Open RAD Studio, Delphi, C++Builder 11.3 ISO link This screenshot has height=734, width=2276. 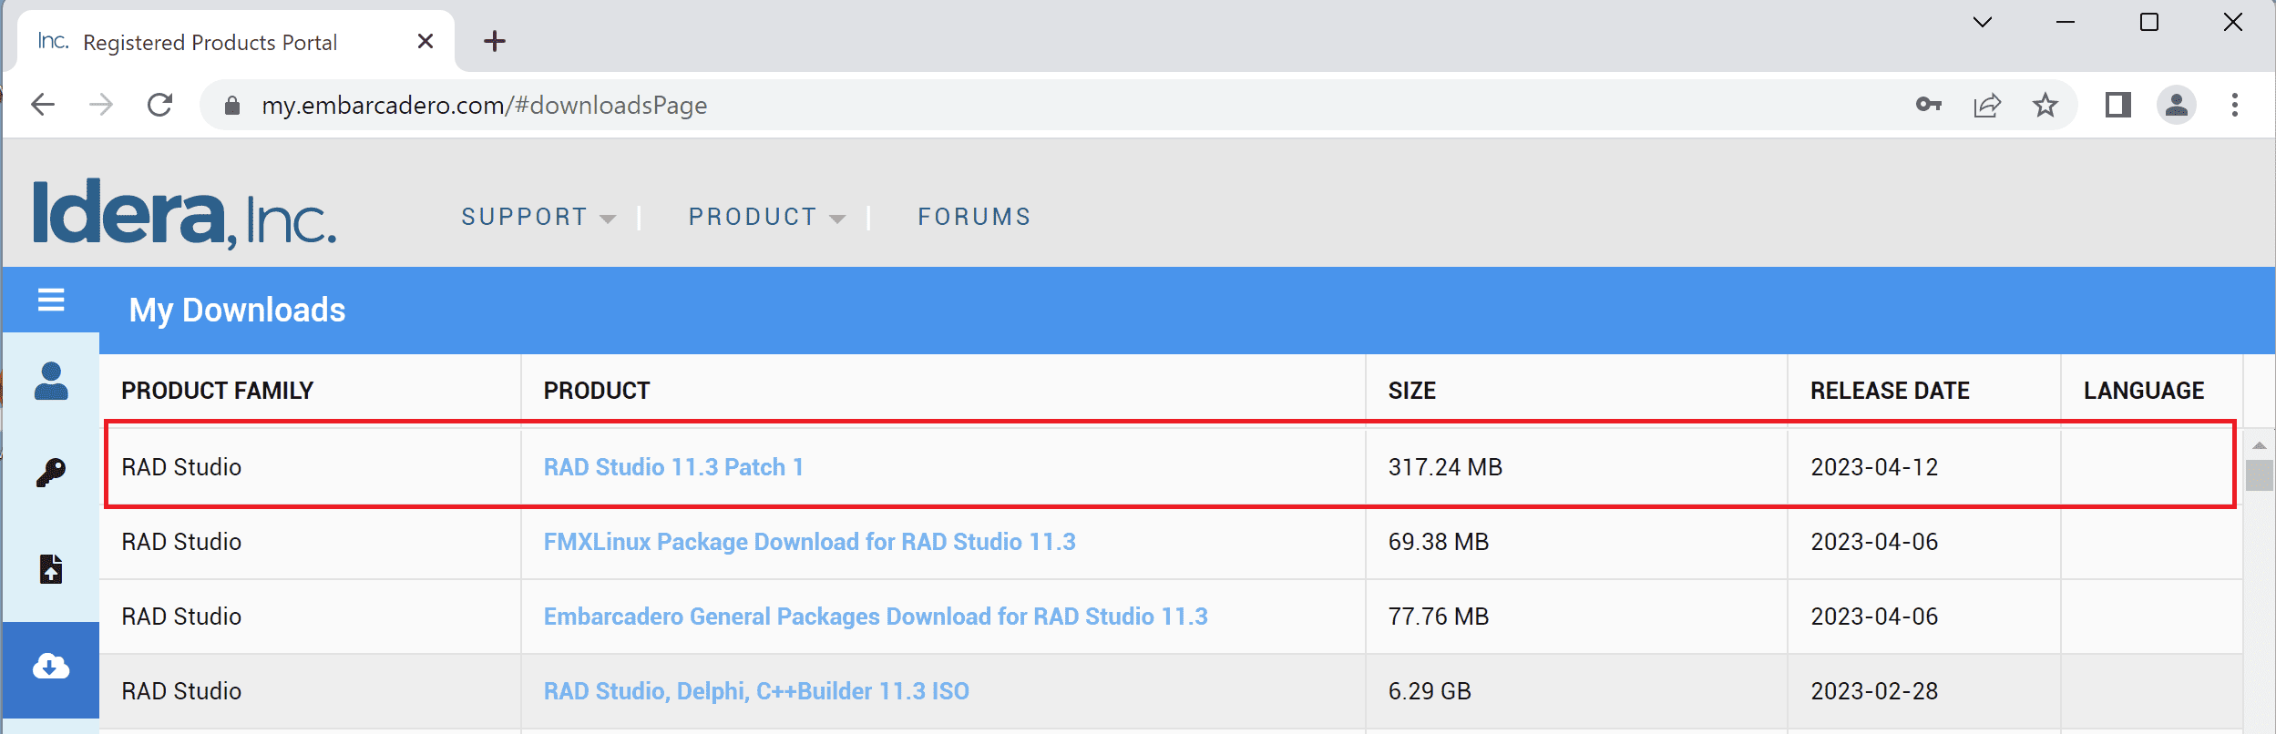[756, 691]
